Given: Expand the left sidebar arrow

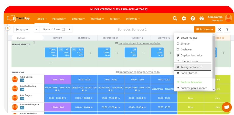Looking at the screenshot, I should coord(8,28).
